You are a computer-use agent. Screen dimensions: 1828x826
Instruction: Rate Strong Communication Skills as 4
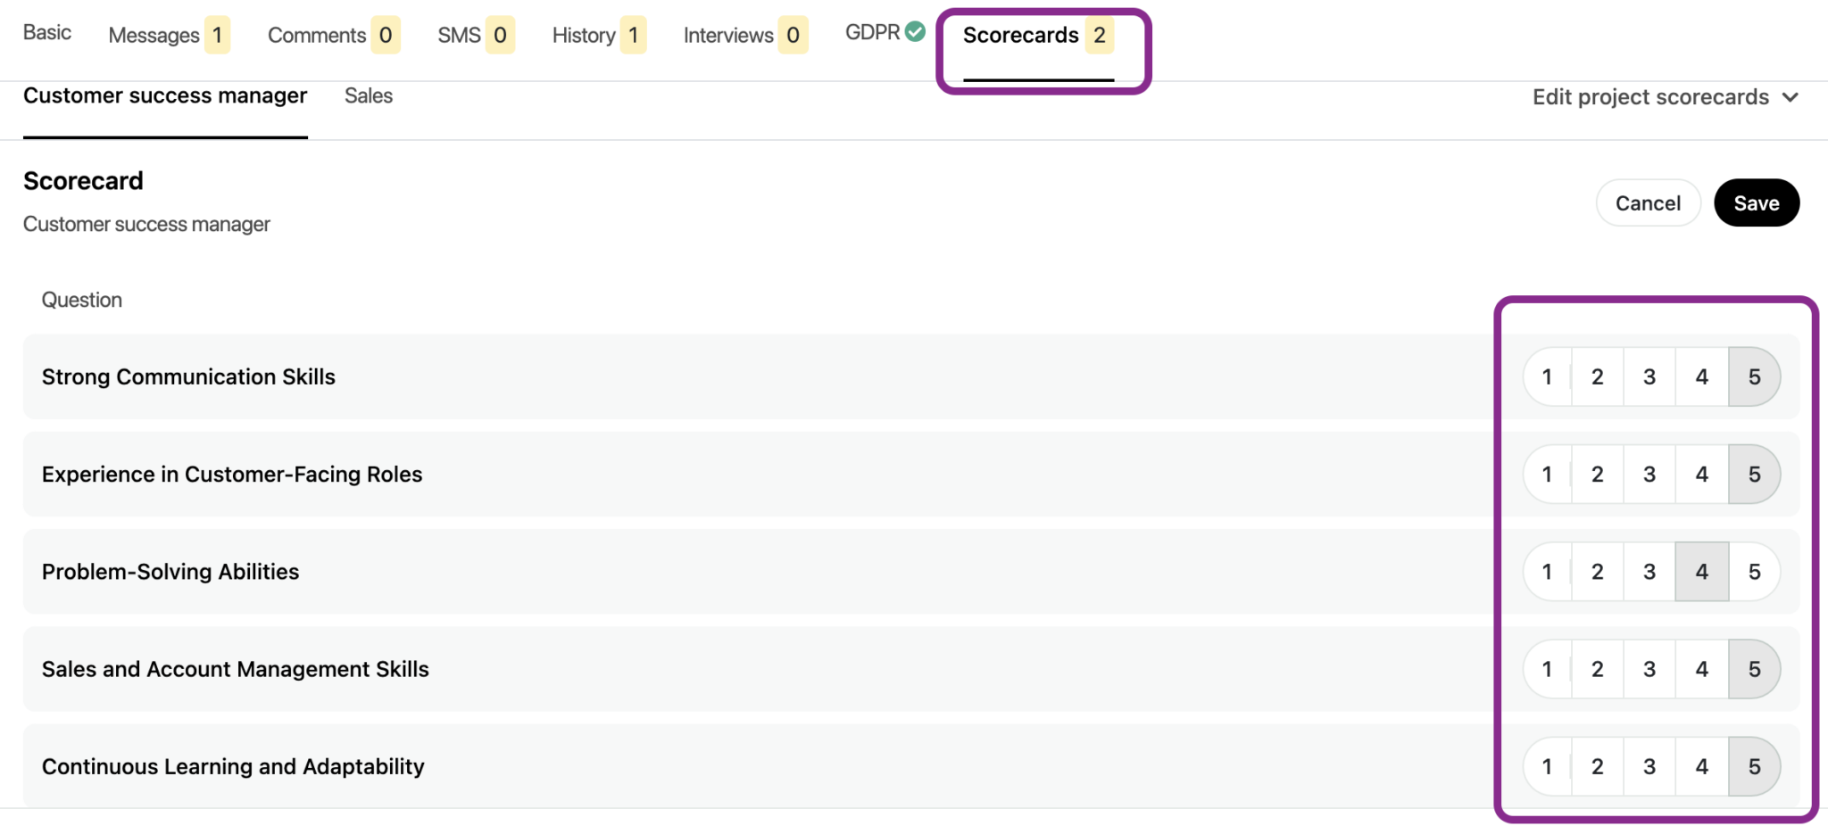tap(1701, 377)
